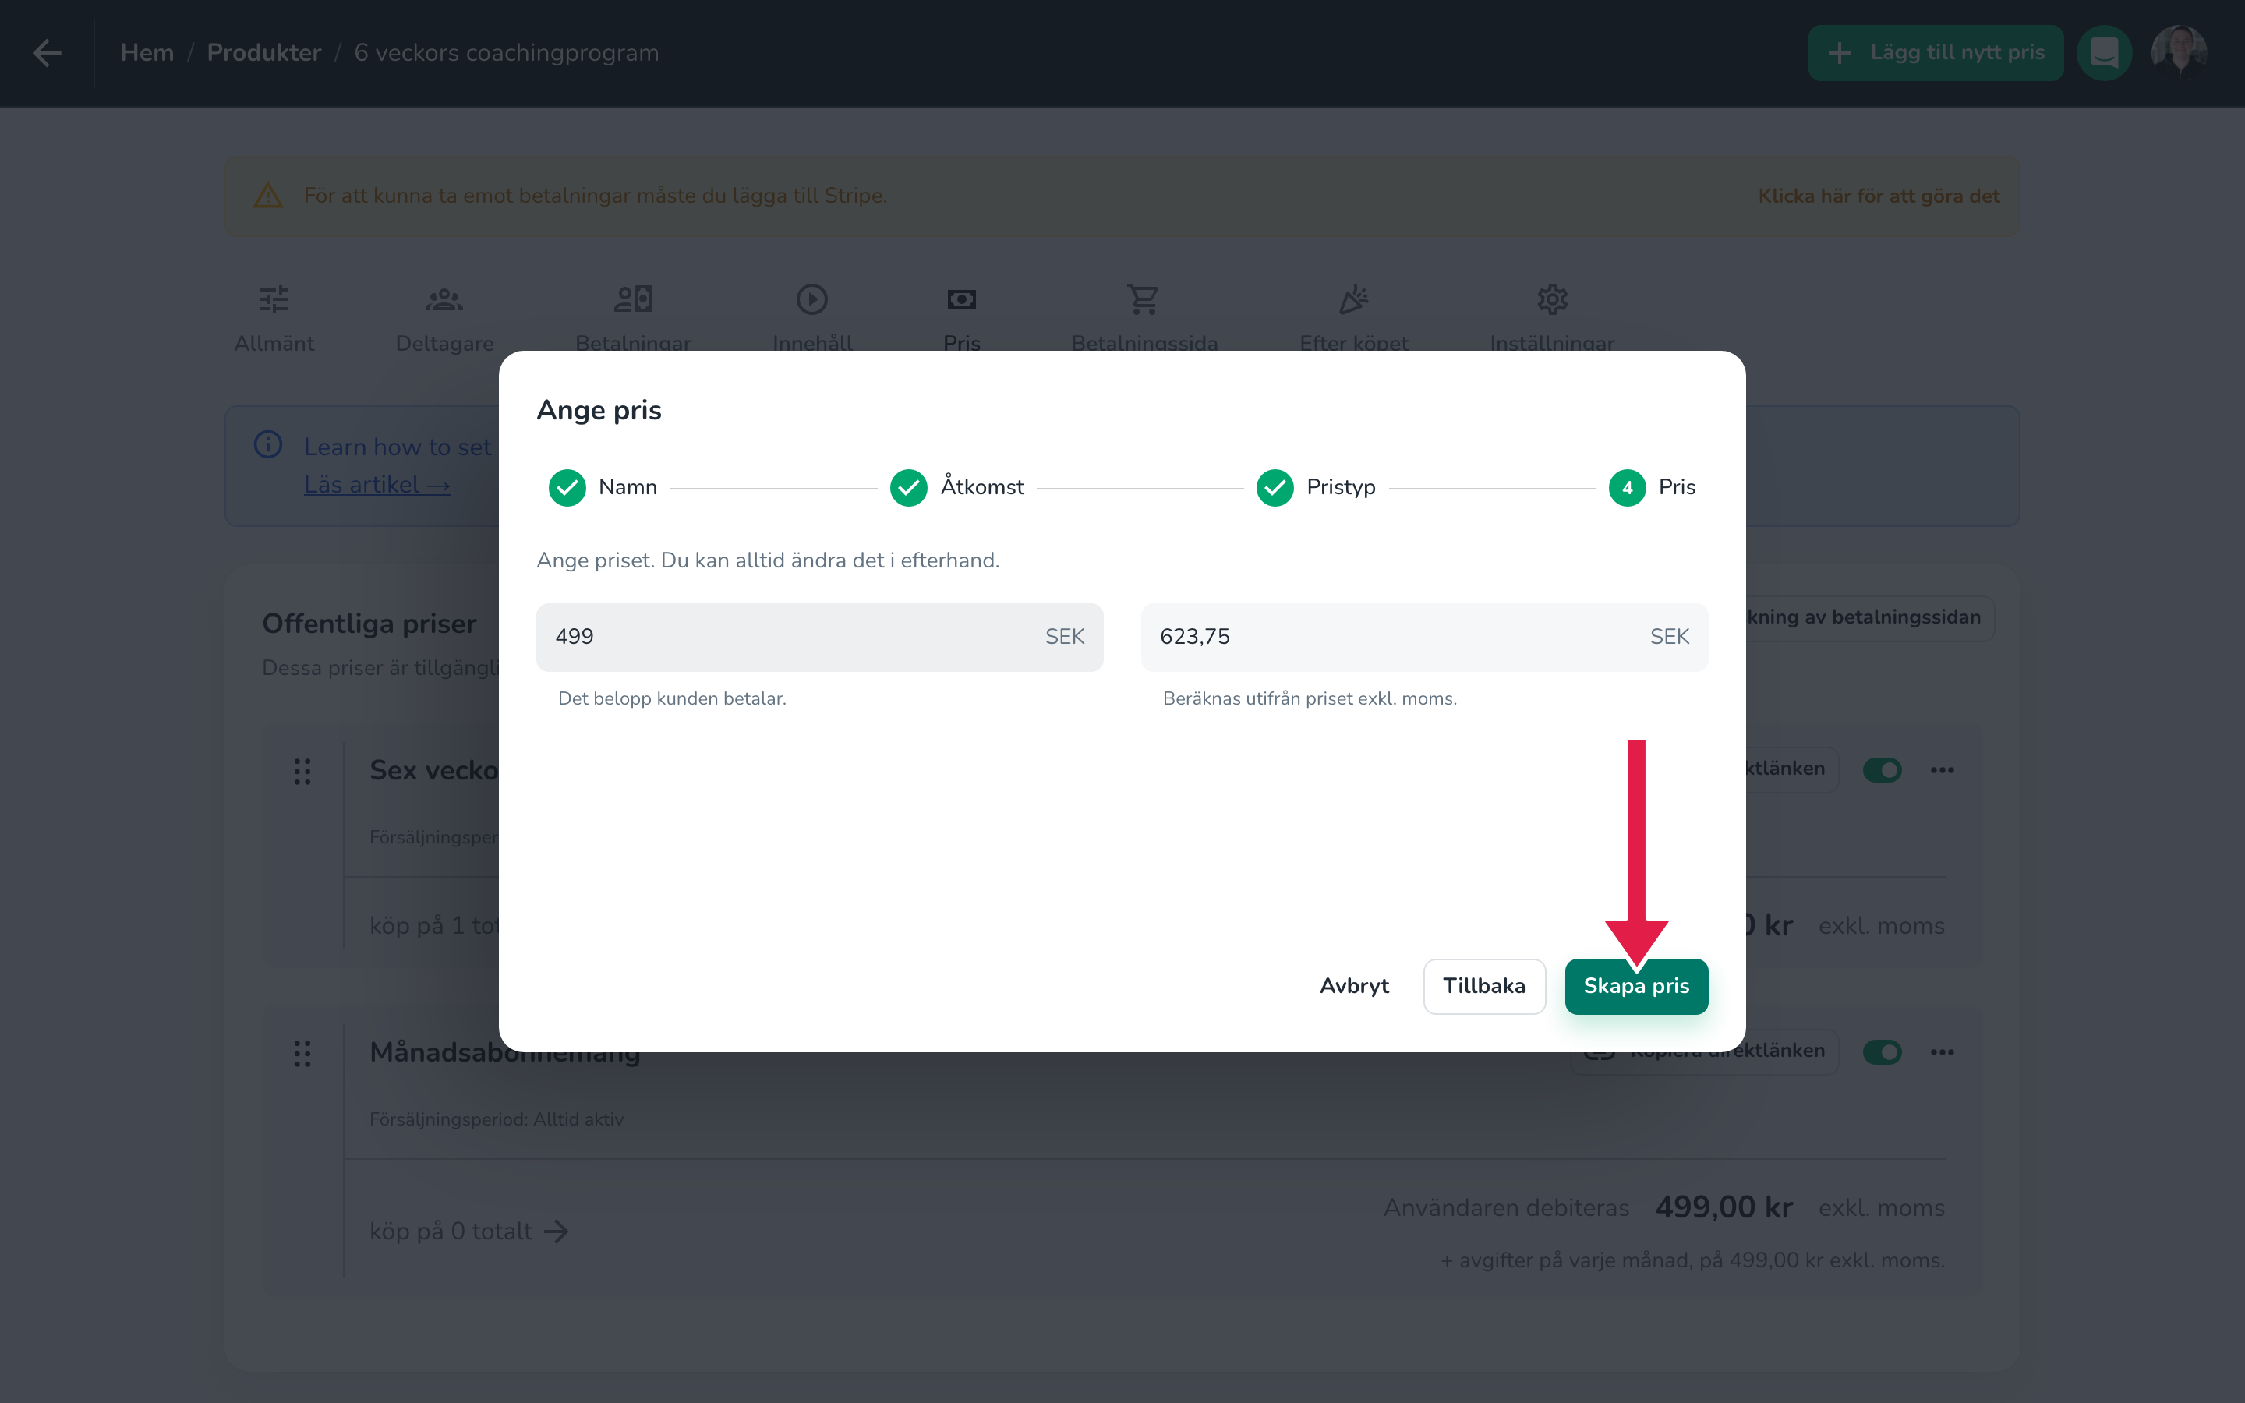This screenshot has width=2245, height=1403.
Task: Click the Offentliga priser heading
Action: (369, 624)
